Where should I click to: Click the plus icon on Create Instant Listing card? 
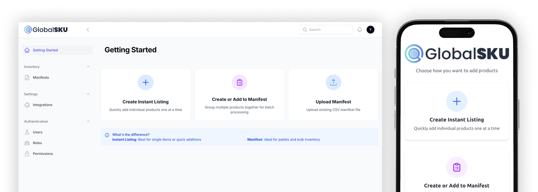[x=146, y=82]
